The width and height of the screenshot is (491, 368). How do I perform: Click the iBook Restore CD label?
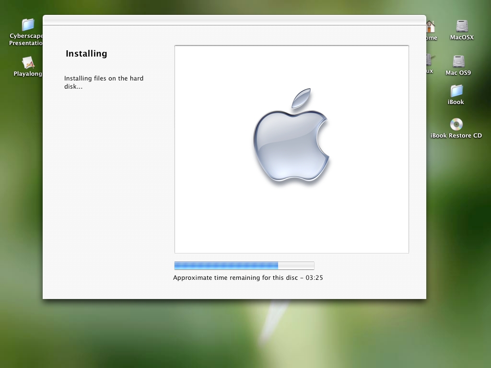point(456,136)
